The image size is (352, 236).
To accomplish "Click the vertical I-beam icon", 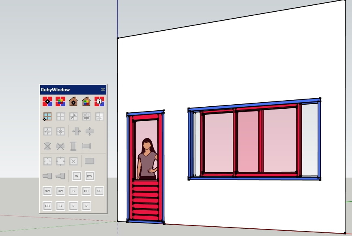I will click(x=73, y=146).
